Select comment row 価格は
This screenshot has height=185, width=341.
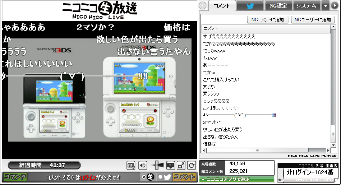[266, 144]
